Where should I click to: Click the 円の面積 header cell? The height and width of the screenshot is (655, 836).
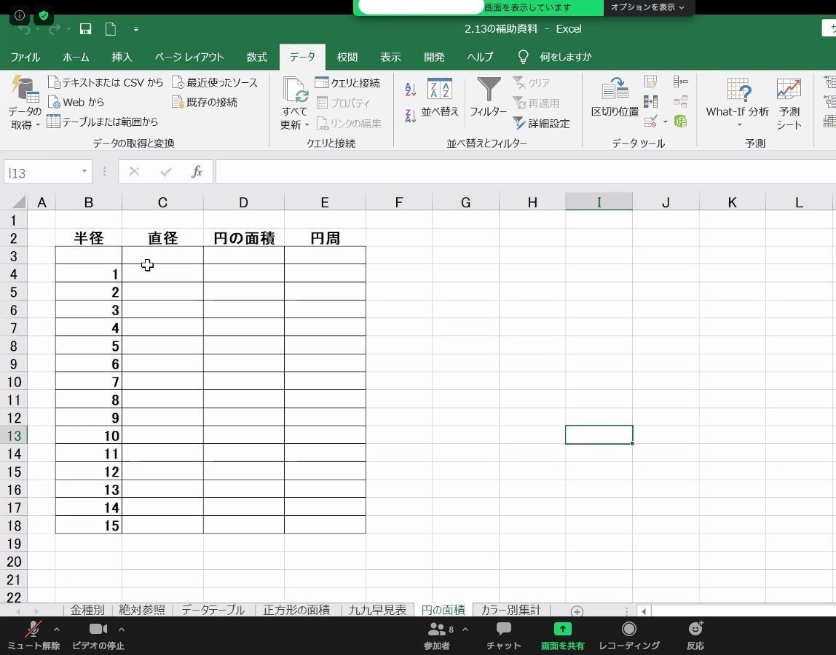click(x=244, y=238)
